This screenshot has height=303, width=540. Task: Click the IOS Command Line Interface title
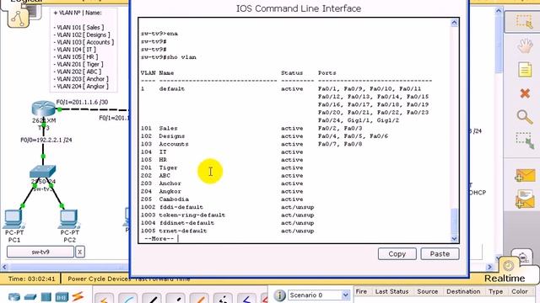[x=299, y=8]
